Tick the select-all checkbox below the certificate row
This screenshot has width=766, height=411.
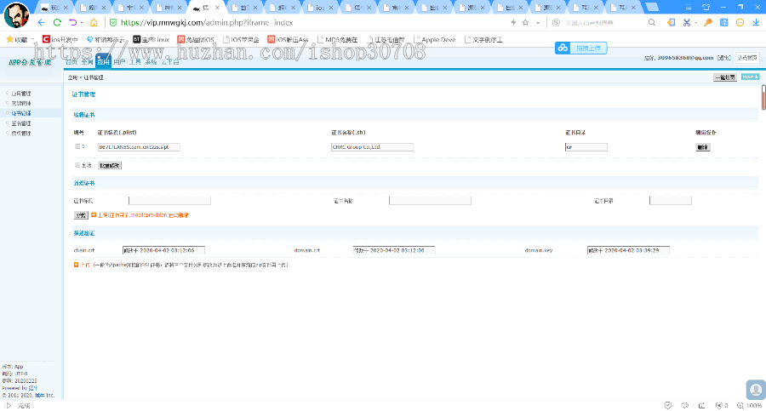(77, 165)
